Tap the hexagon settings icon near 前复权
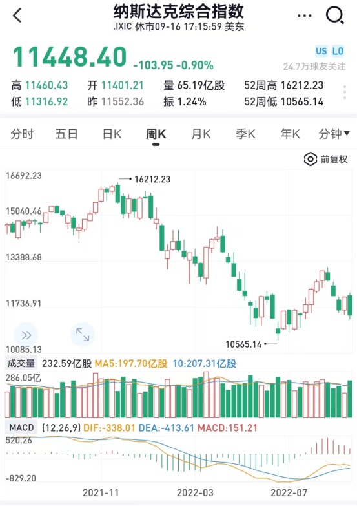This screenshot has height=506, width=357. [311, 159]
